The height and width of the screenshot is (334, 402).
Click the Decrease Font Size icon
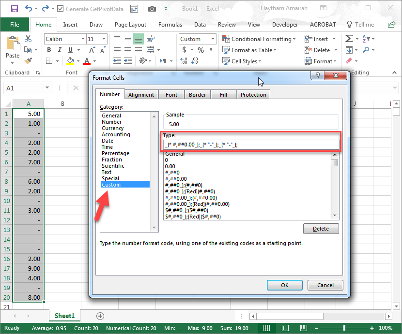tap(103, 50)
